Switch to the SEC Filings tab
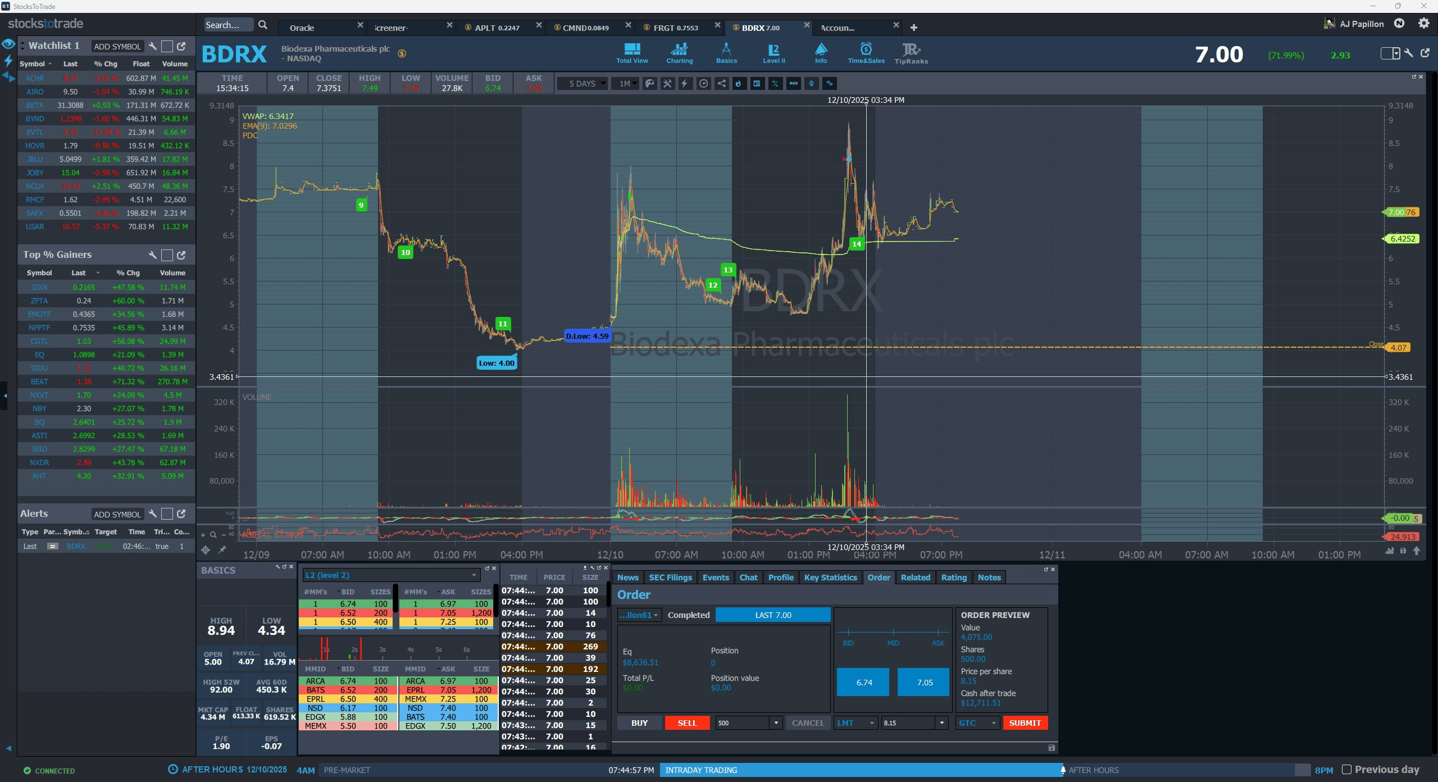The image size is (1438, 782). 670,578
